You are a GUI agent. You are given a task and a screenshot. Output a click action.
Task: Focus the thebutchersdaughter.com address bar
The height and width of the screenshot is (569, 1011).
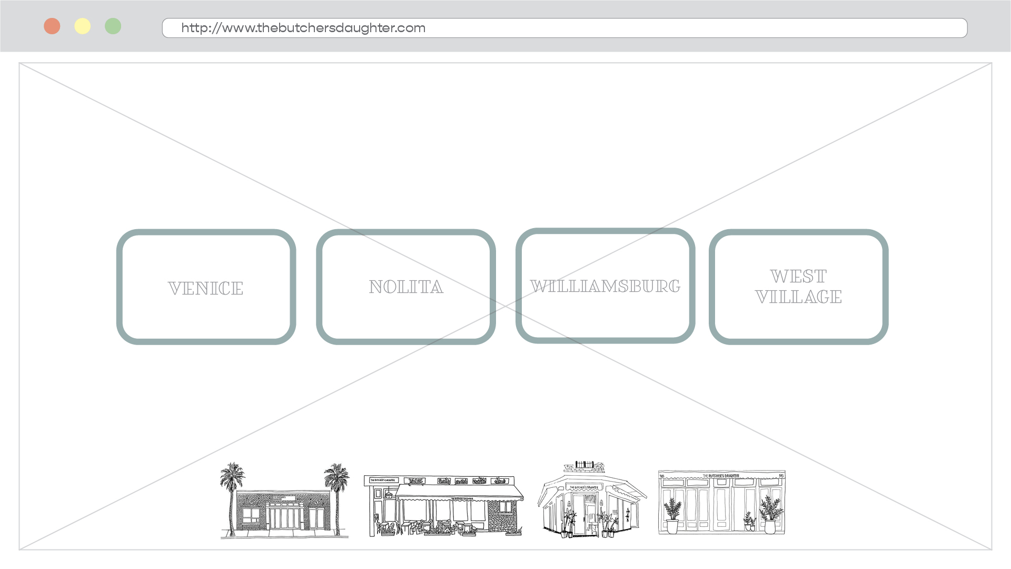coord(564,28)
